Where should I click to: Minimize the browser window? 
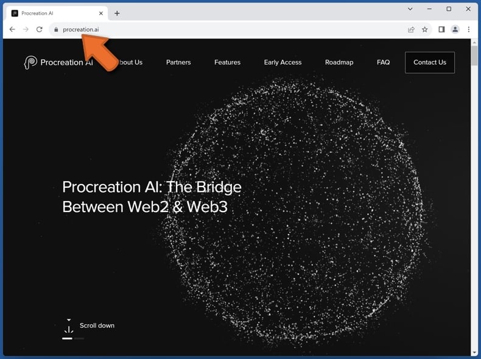(x=429, y=9)
